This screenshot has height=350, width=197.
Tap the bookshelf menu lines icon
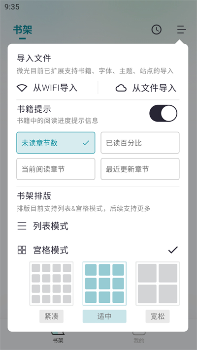[x=181, y=30]
